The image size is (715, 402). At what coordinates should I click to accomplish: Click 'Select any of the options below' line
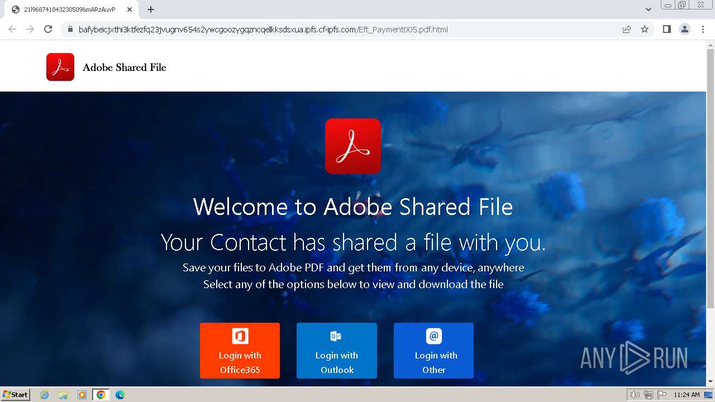coord(353,284)
